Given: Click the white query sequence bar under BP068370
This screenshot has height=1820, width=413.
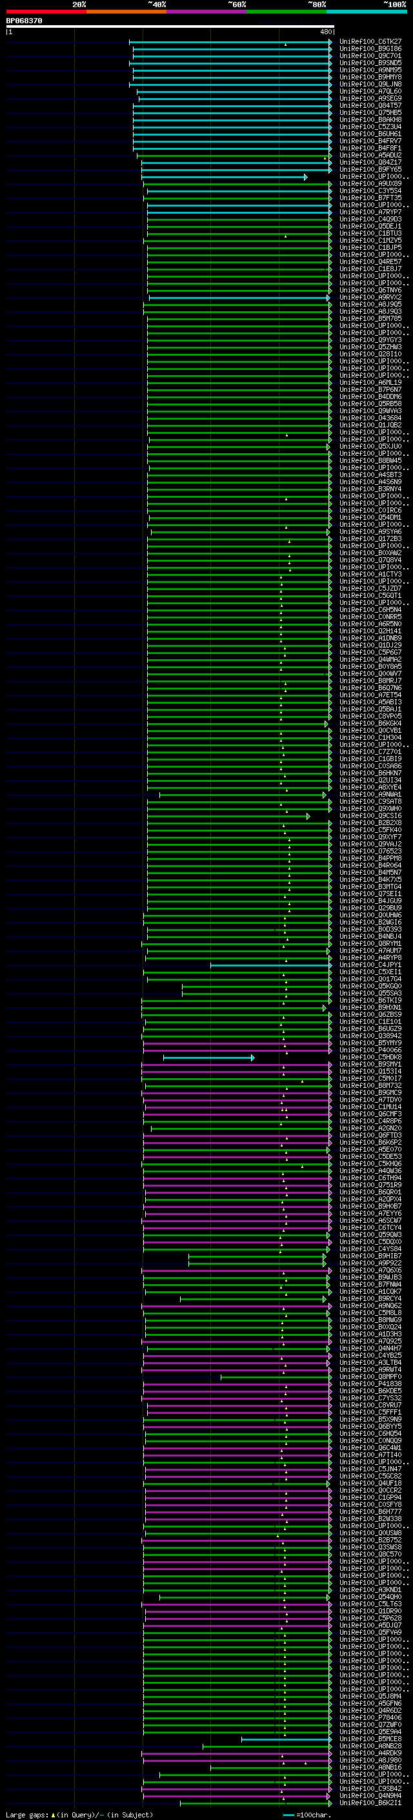Looking at the screenshot, I should [x=170, y=27].
